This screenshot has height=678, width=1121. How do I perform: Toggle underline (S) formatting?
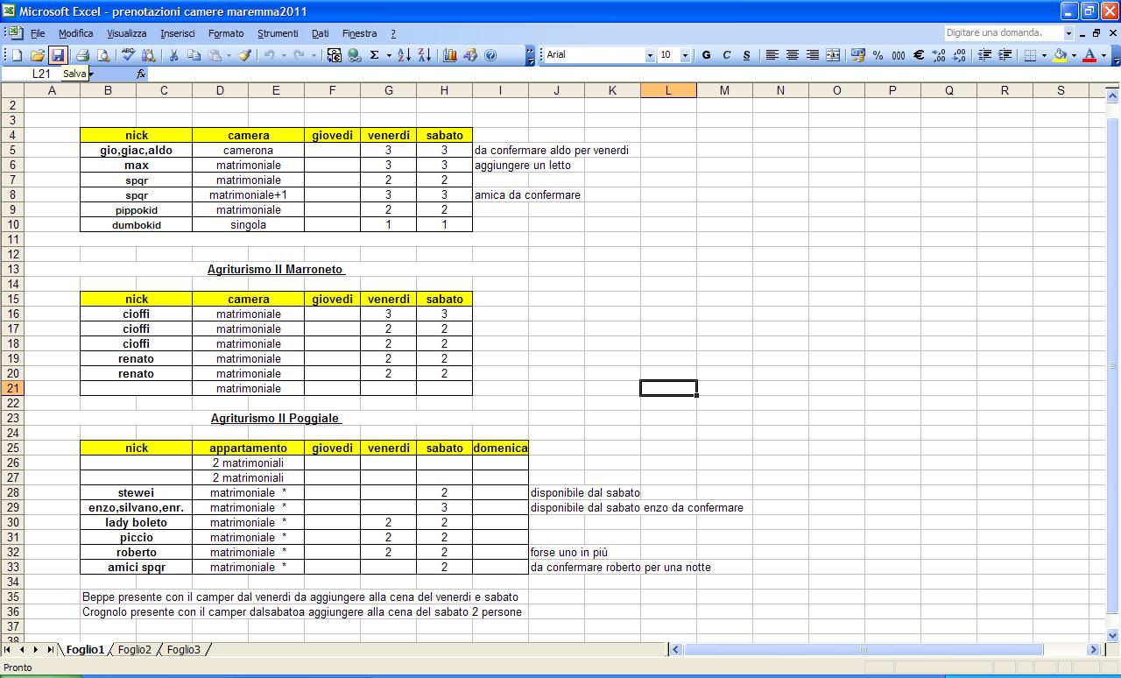click(x=746, y=55)
